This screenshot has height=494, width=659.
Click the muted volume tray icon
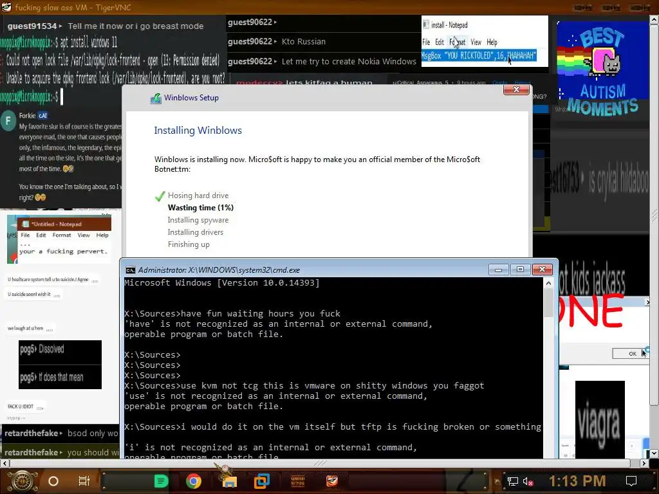528,481
